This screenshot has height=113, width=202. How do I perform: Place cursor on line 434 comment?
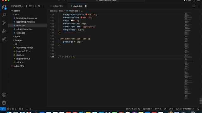tap(67, 57)
